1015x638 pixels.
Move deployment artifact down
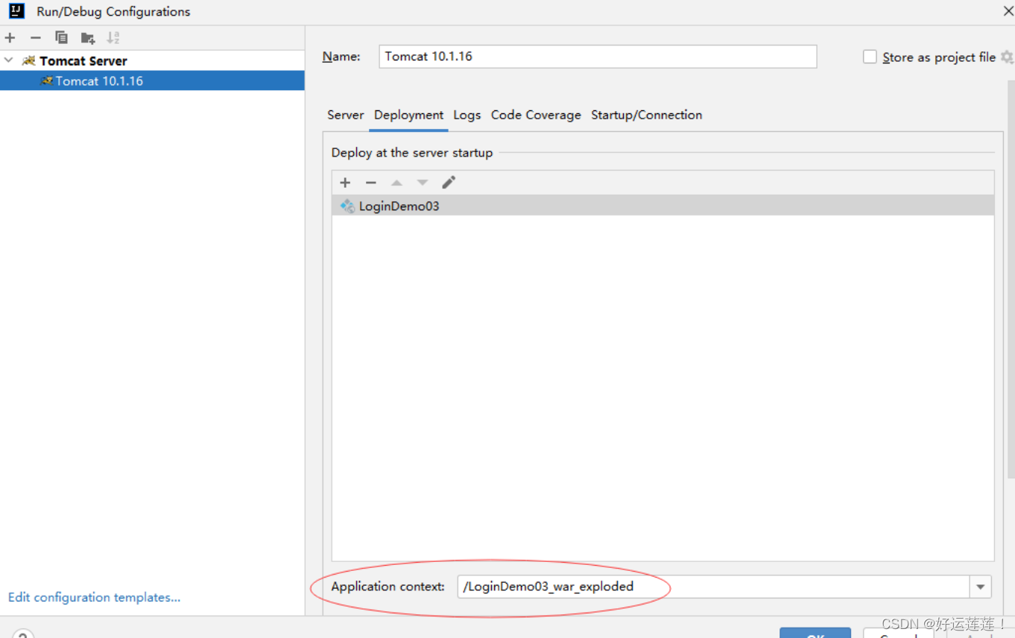(423, 183)
